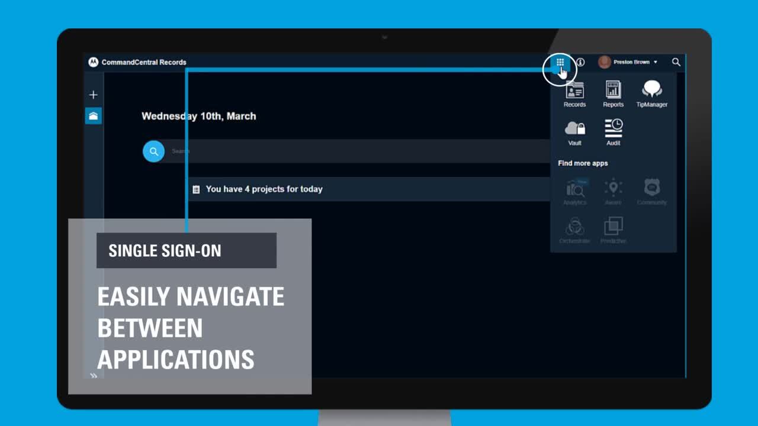
Task: Expand the Preston Brown user dropdown
Action: (x=628, y=62)
